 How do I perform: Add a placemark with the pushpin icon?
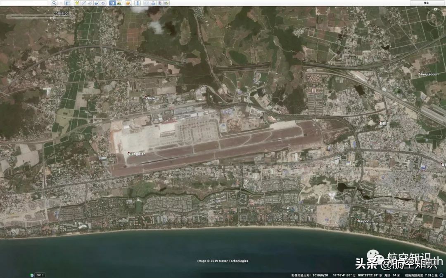pos(77,3)
